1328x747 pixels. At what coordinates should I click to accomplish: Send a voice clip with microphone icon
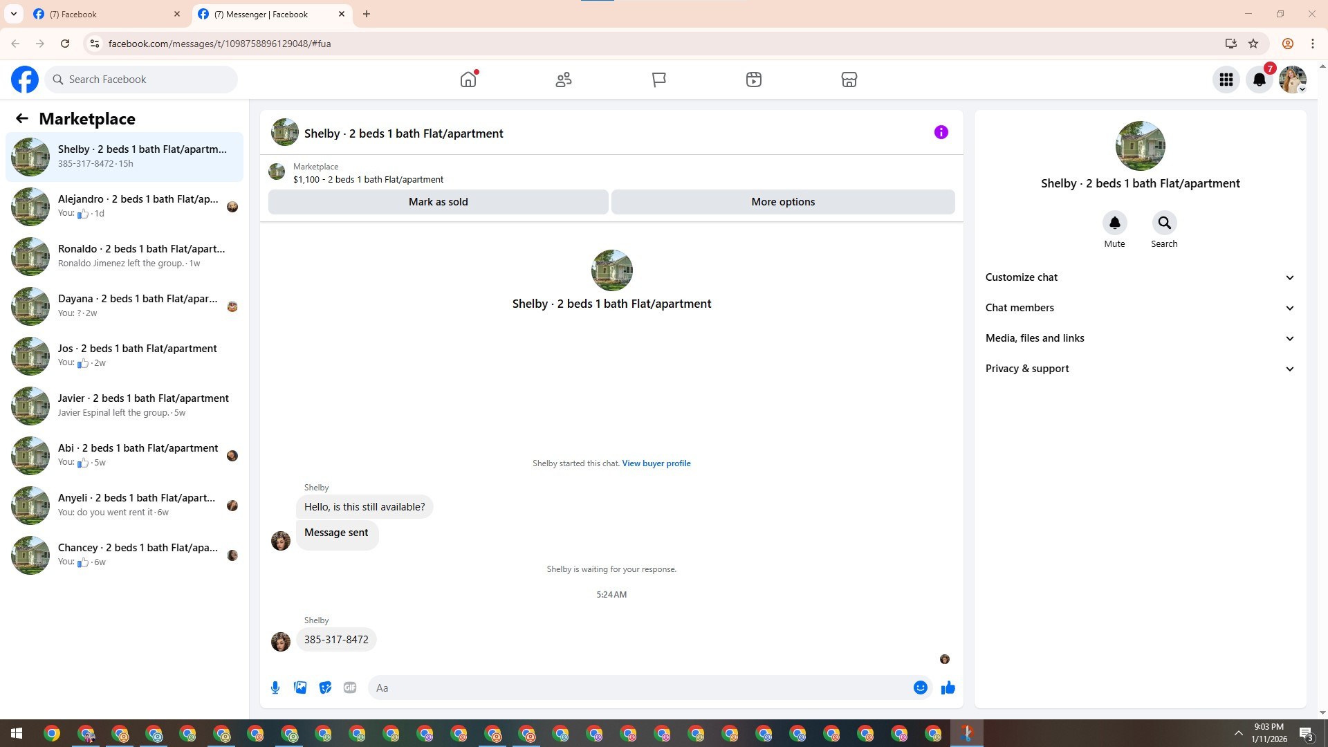point(275,688)
